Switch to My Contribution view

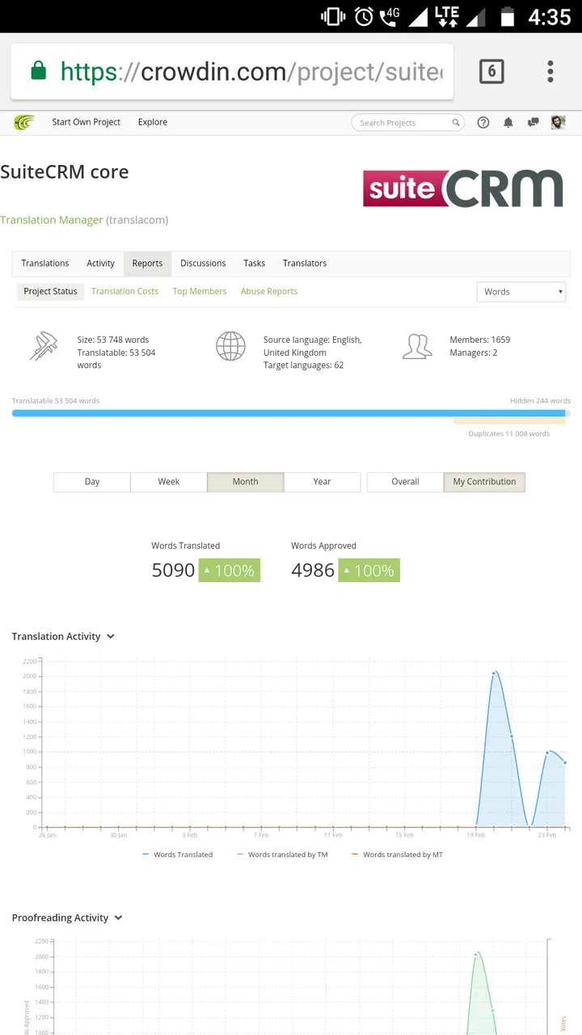tap(484, 482)
